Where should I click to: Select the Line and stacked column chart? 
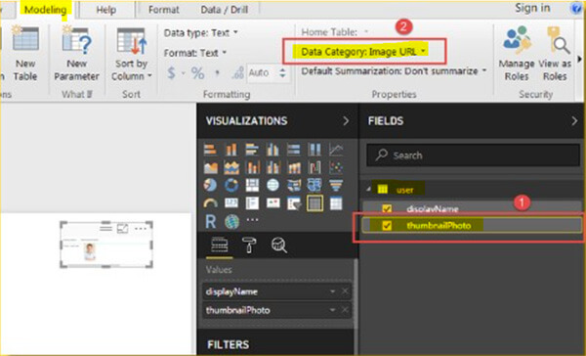252,167
